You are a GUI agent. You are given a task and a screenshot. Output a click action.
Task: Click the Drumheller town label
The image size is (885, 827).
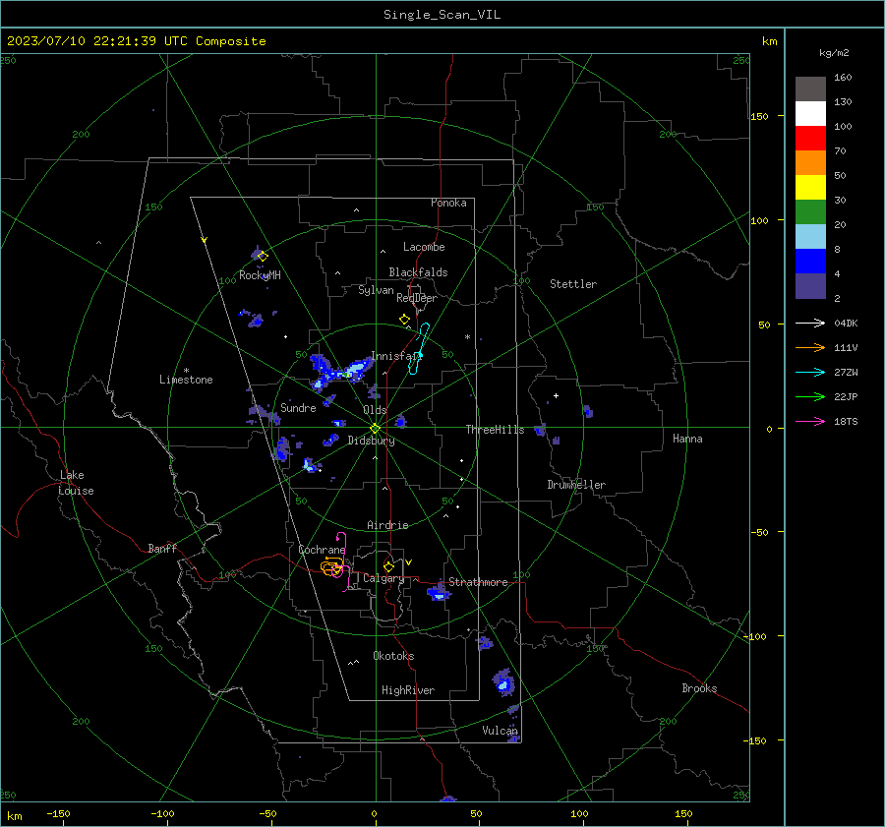pos(576,485)
